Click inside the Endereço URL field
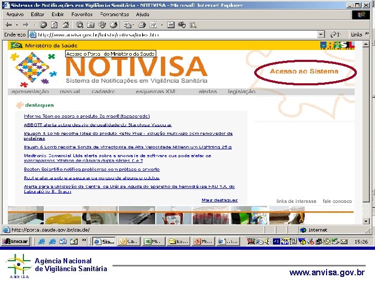Image resolution: width=375 pixels, height=281 pixels. (177, 35)
